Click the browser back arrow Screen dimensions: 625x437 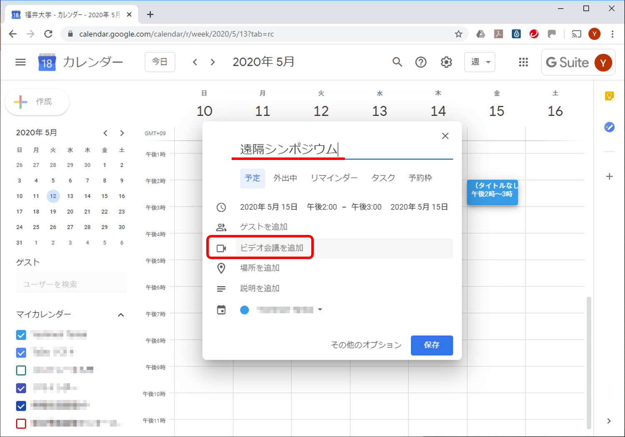click(13, 34)
